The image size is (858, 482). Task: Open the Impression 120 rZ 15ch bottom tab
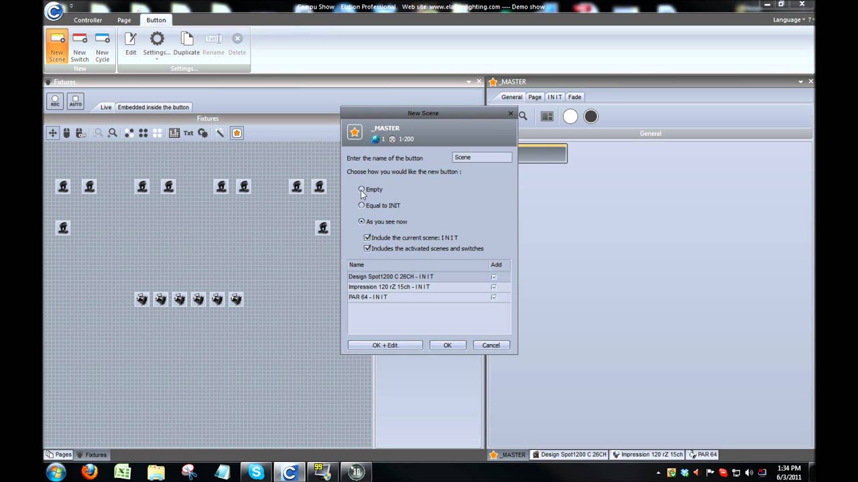(x=648, y=455)
